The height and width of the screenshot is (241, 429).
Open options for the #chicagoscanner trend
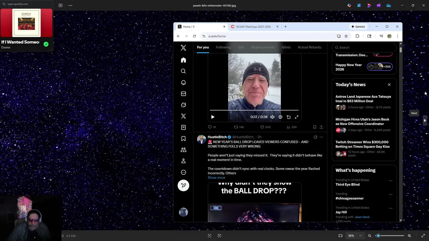390,194
